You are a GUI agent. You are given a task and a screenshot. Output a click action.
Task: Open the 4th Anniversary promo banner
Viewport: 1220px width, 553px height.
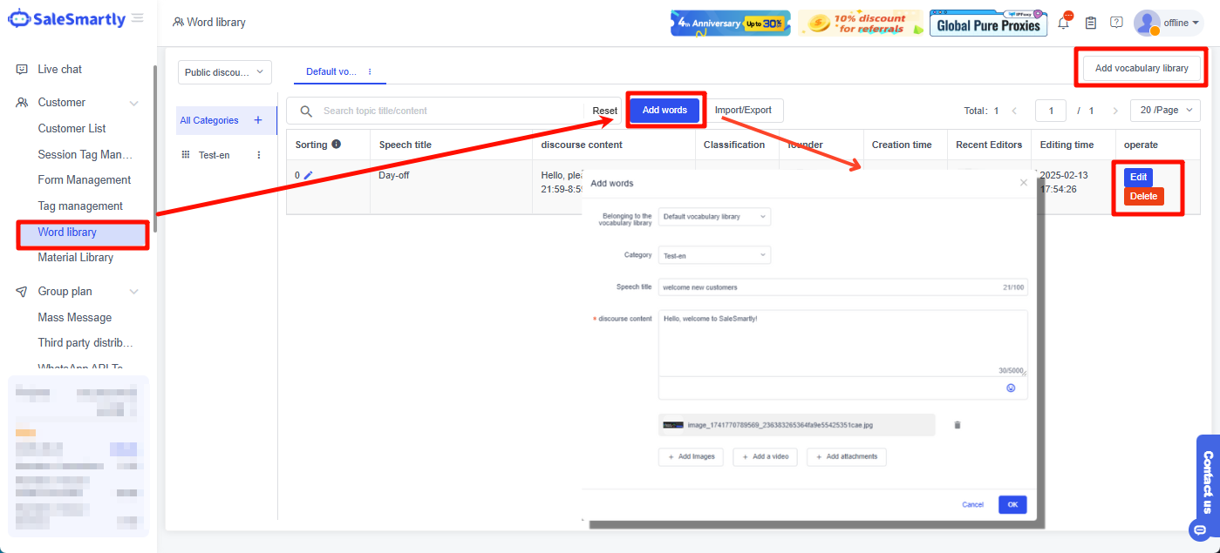pos(731,23)
